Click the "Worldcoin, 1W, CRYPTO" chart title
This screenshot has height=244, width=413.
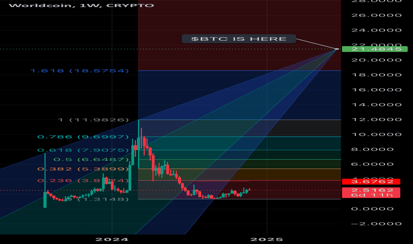pos(82,5)
